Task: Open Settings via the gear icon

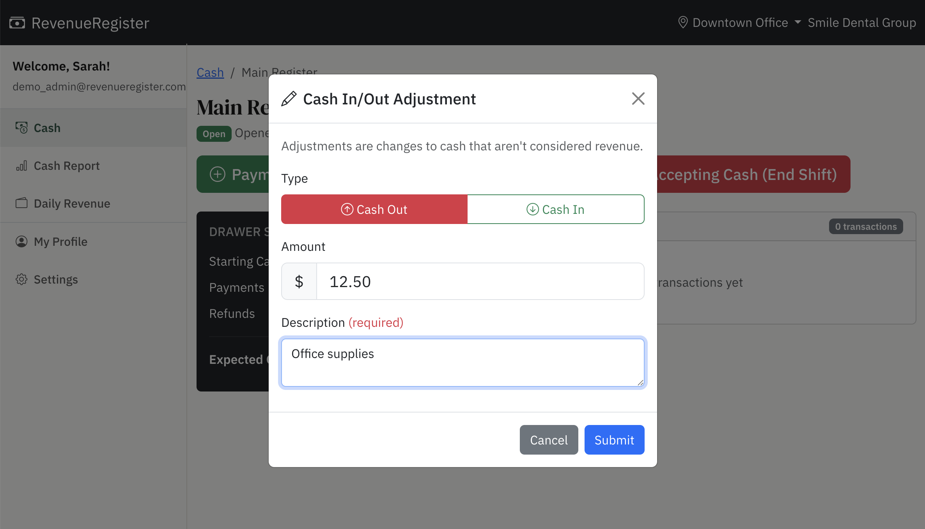Action: click(x=21, y=279)
